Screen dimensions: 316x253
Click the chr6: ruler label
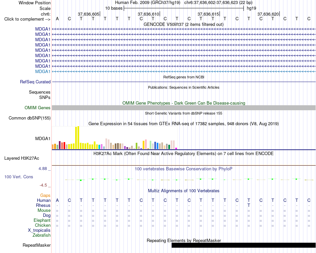click(46, 14)
